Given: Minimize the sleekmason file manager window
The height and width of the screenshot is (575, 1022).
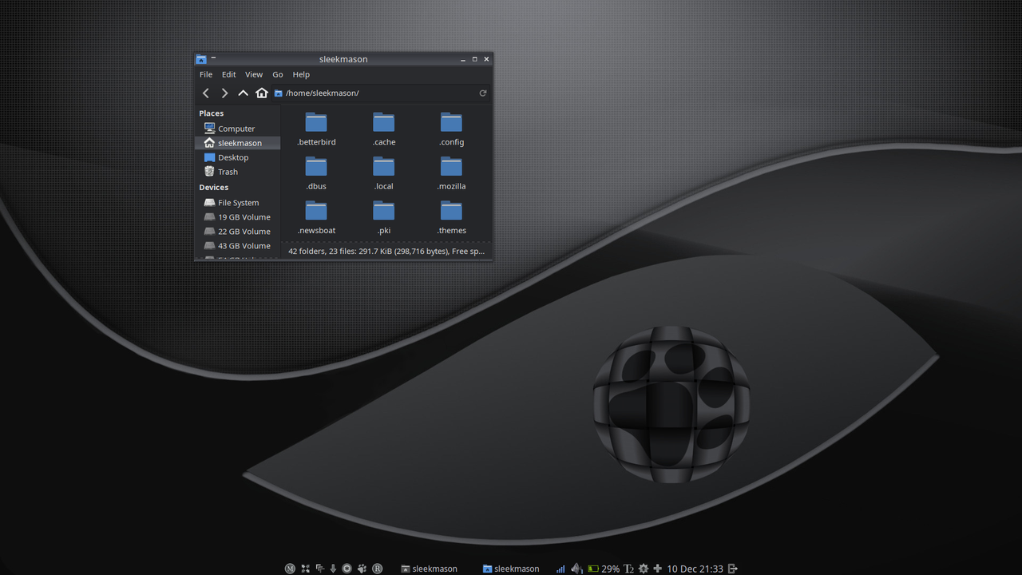Looking at the screenshot, I should pos(463,59).
